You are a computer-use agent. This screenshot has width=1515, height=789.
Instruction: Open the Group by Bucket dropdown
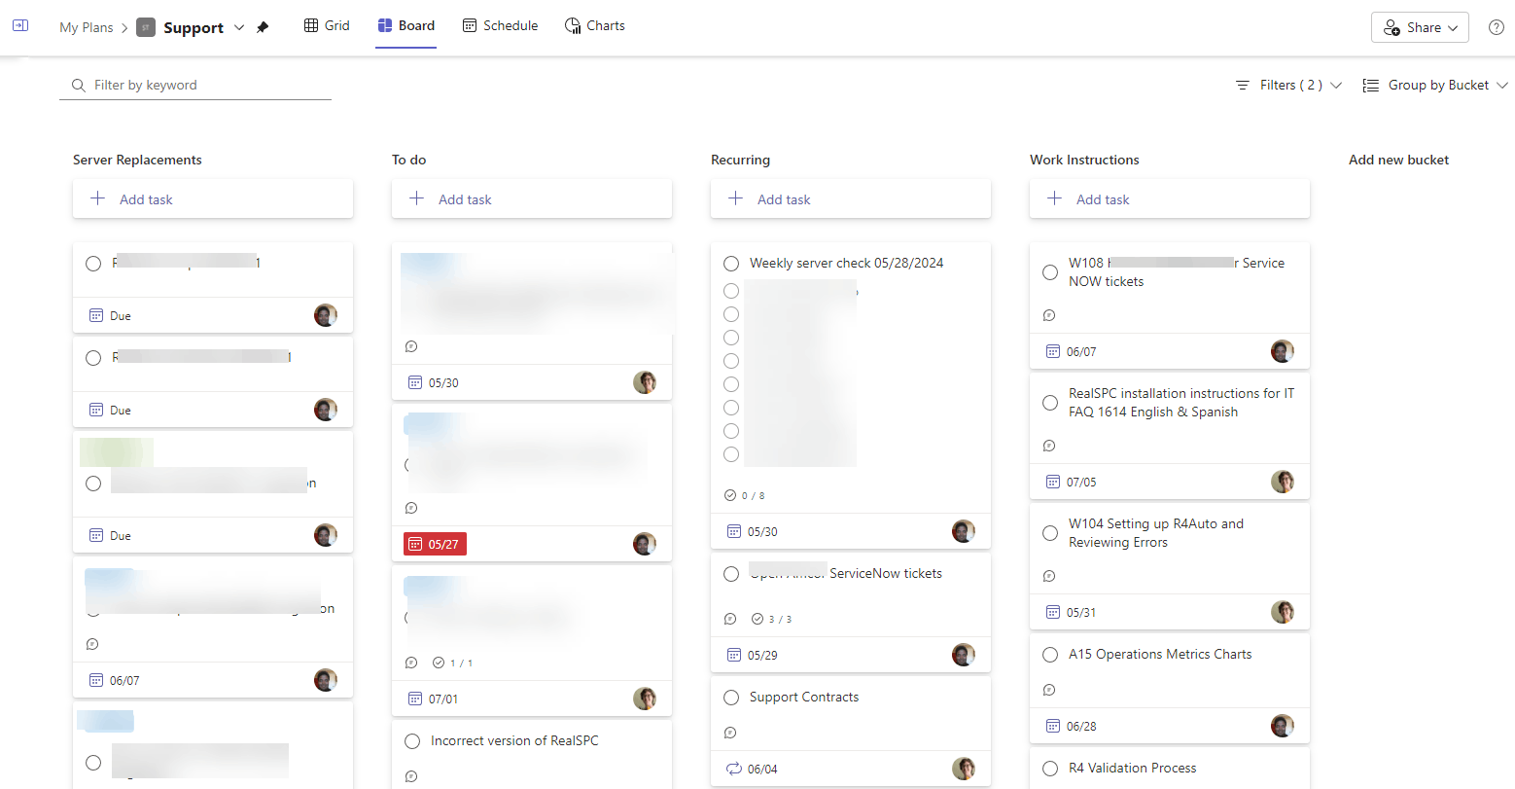click(1434, 85)
